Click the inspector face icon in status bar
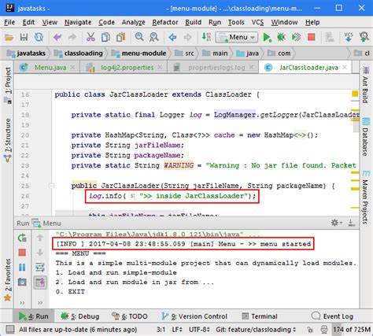Image resolution: width=373 pixels, height=336 pixels. coord(324,330)
